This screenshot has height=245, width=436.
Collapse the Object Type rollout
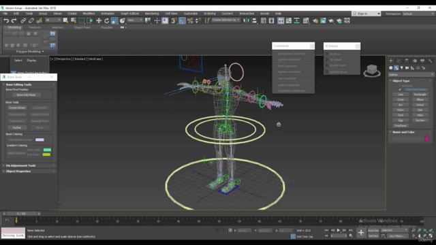point(401,81)
